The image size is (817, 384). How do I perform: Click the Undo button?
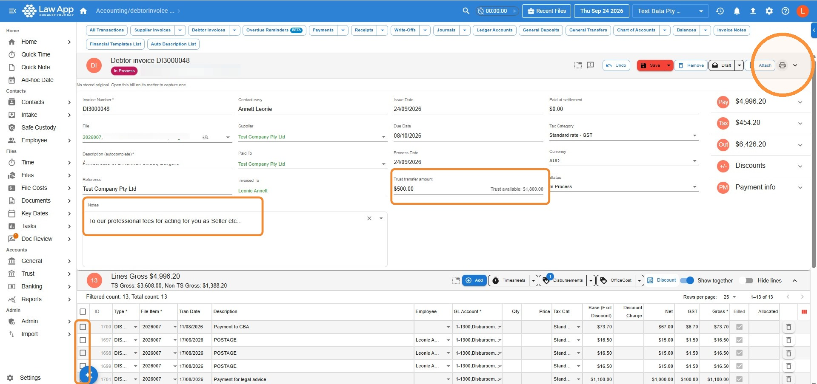pos(616,65)
